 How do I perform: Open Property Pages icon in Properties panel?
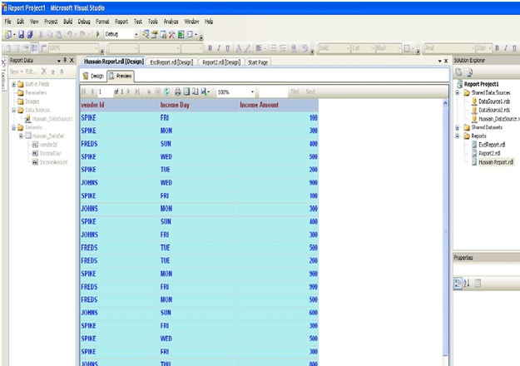pos(478,283)
